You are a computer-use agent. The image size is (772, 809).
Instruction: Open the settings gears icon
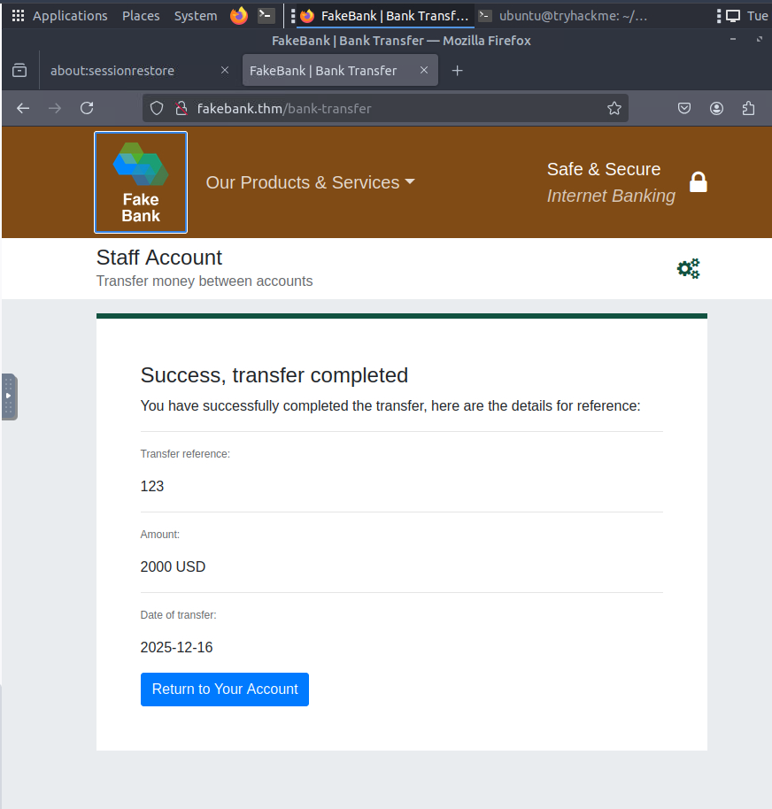(688, 268)
